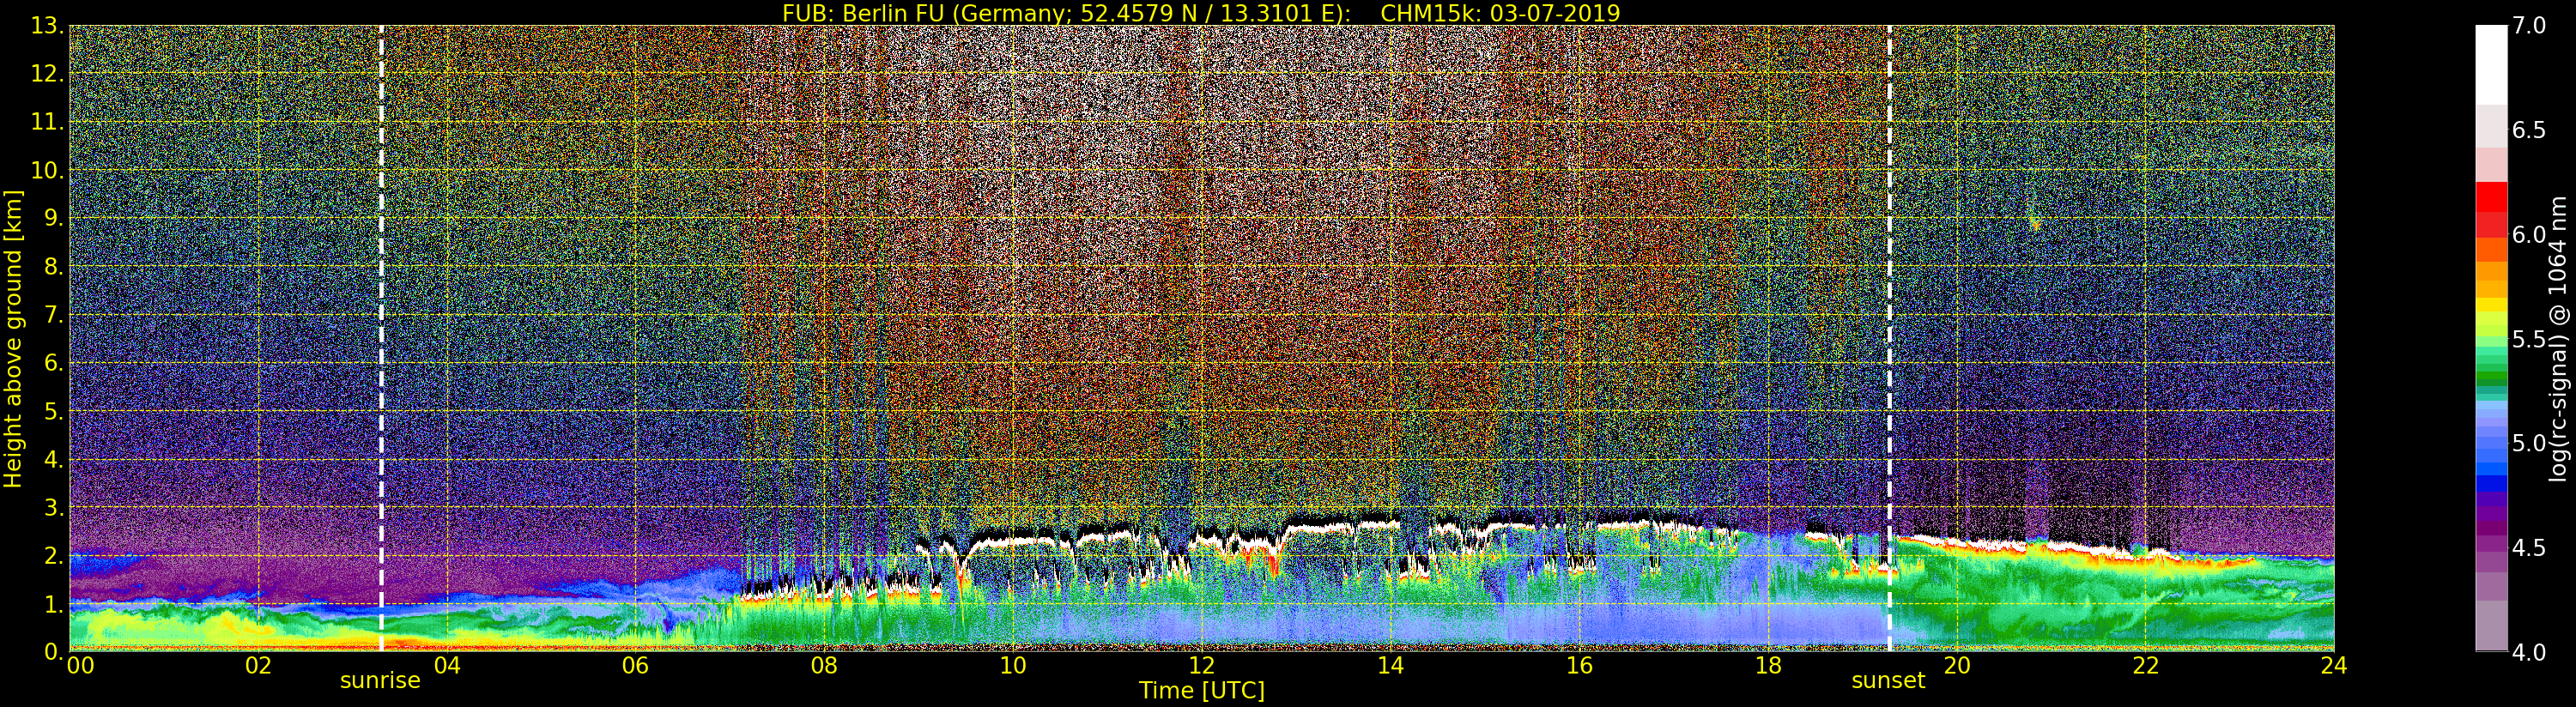Click the height axis tick "7."

tap(54, 315)
